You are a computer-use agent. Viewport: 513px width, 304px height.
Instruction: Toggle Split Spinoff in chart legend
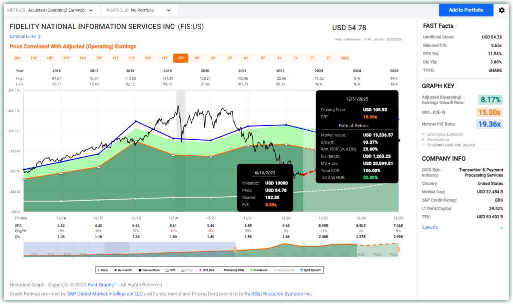click(x=310, y=270)
